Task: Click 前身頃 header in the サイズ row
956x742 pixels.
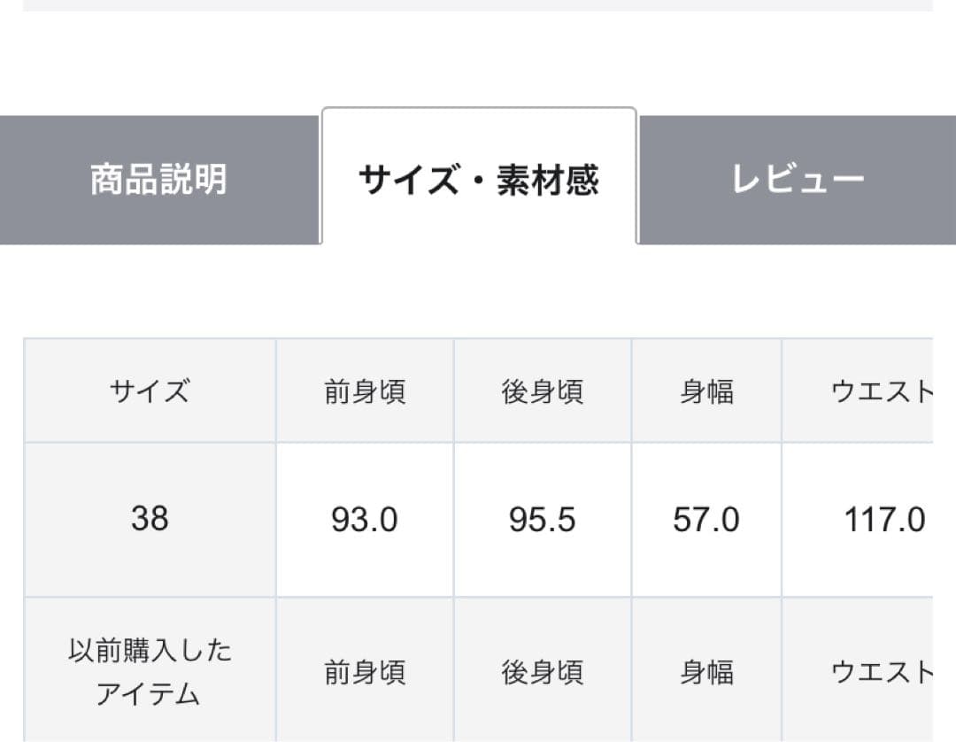Action: [x=365, y=390]
